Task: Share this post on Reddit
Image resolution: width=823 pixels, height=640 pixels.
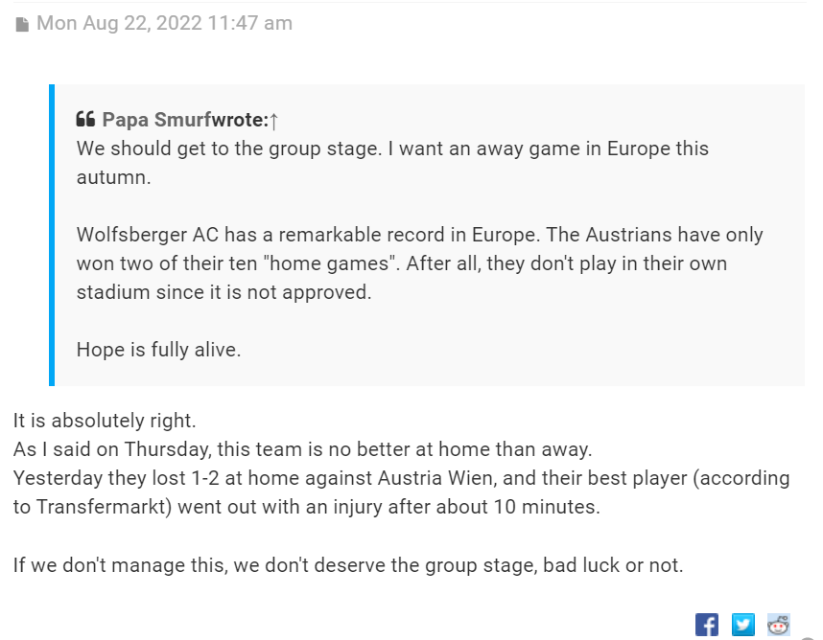Action: [778, 625]
